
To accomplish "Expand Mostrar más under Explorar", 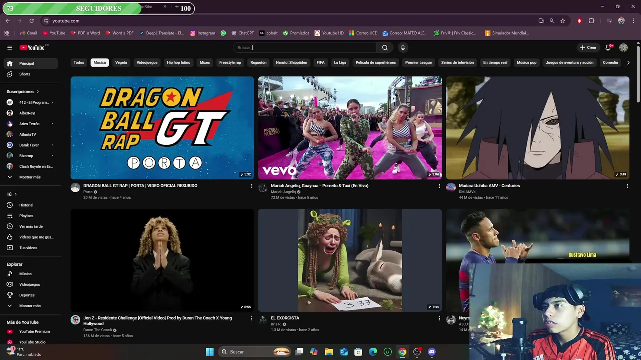I will pyautogui.click(x=30, y=305).
